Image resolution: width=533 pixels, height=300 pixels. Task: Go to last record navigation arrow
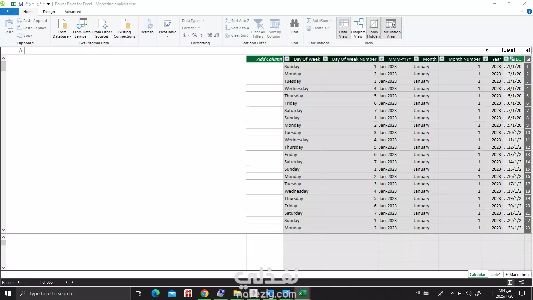point(73,282)
